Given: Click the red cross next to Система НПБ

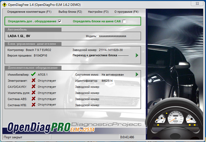Looking at the screenshot, I should 34,105.
